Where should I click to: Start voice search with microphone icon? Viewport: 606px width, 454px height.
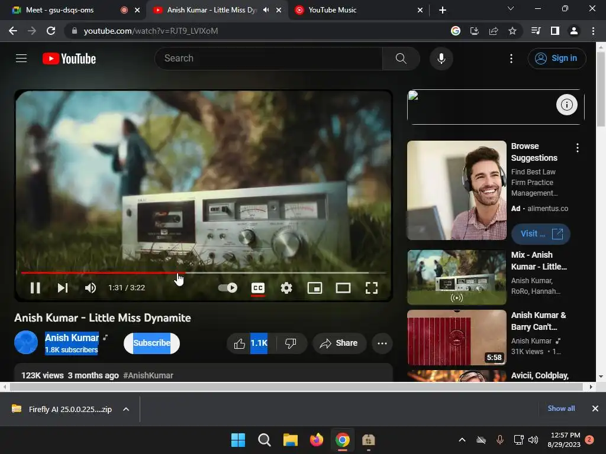pos(441,59)
